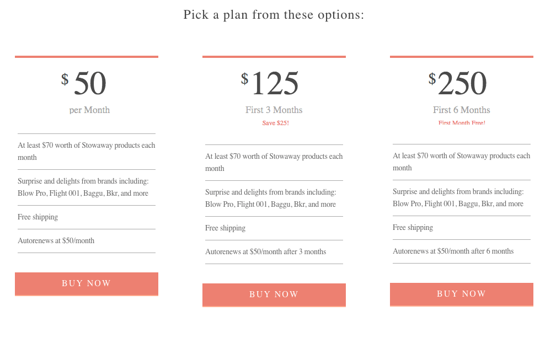Click BUY NOW for the $50 monthly plan
The height and width of the screenshot is (338, 556).
[87, 284]
